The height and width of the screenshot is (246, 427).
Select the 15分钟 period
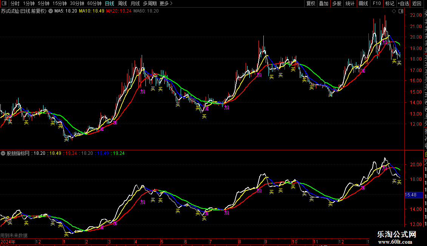pos(60,3)
